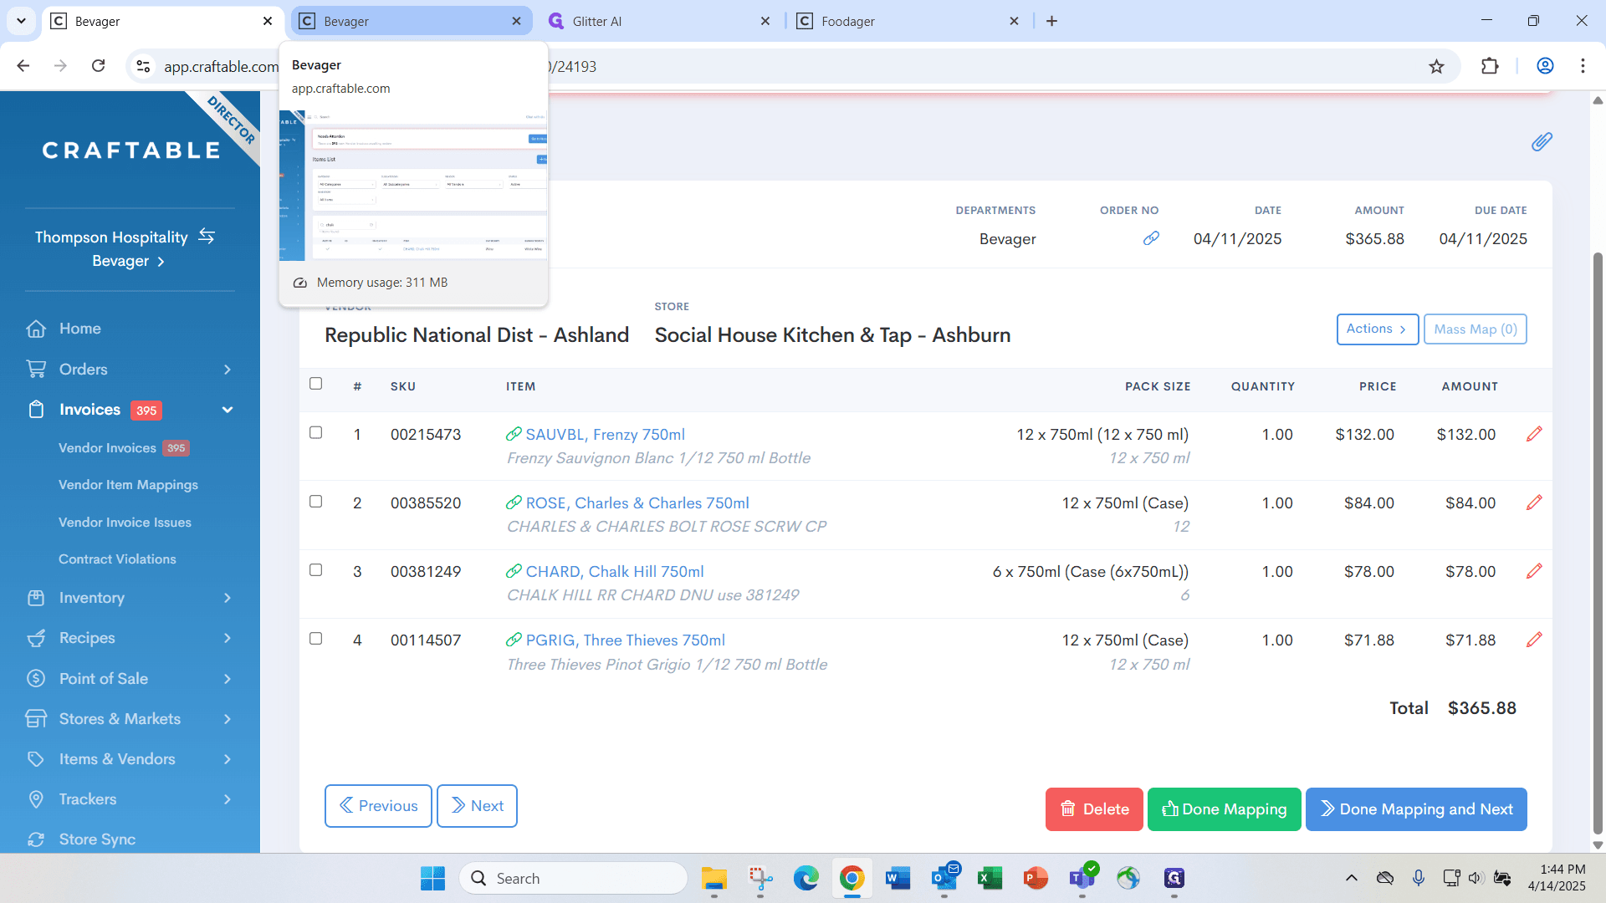Open the CHARD, Chalk Hill 750ml item link
This screenshot has height=903, width=1606.
tap(615, 572)
